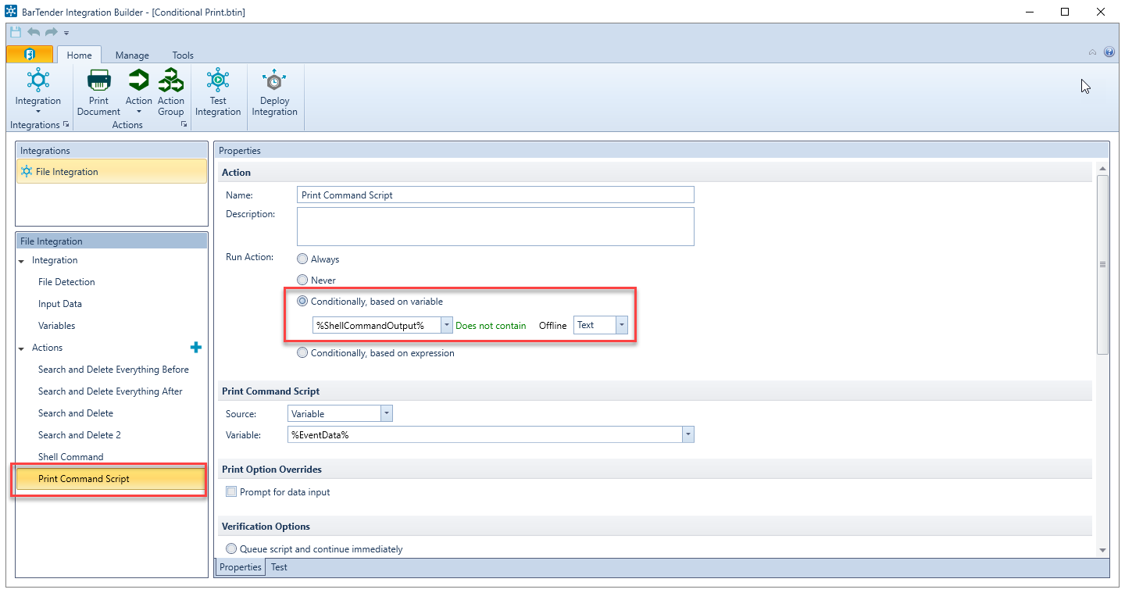Open the Test bottom tab
Viewport: 1125px width, 593px height.
click(x=279, y=567)
